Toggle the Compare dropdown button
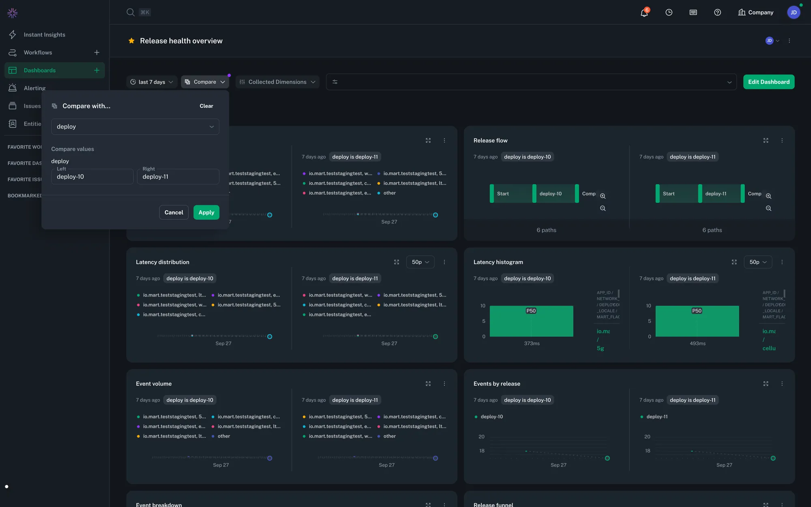 tap(205, 82)
